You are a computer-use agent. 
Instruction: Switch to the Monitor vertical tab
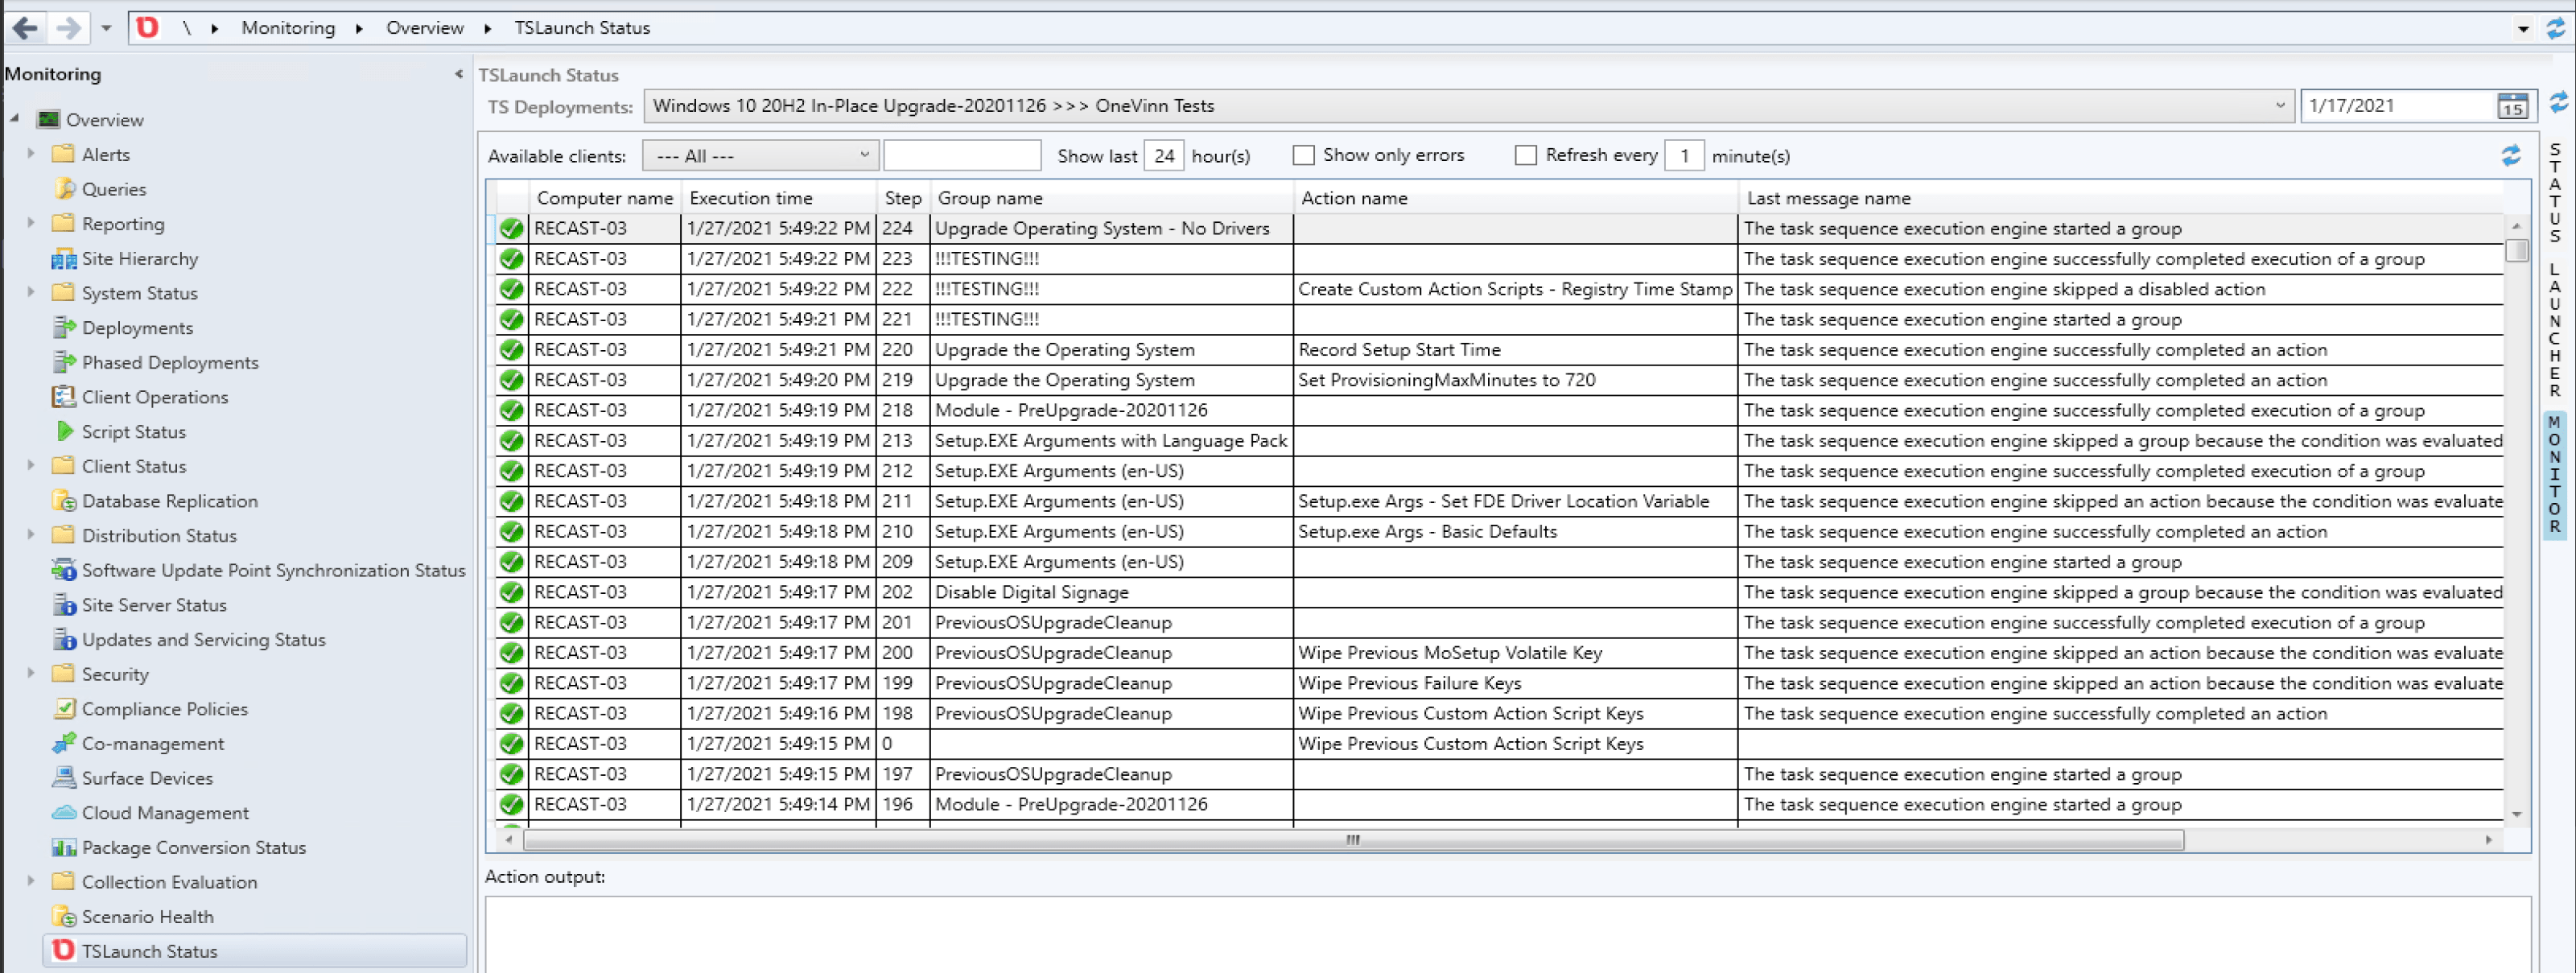(x=2554, y=475)
